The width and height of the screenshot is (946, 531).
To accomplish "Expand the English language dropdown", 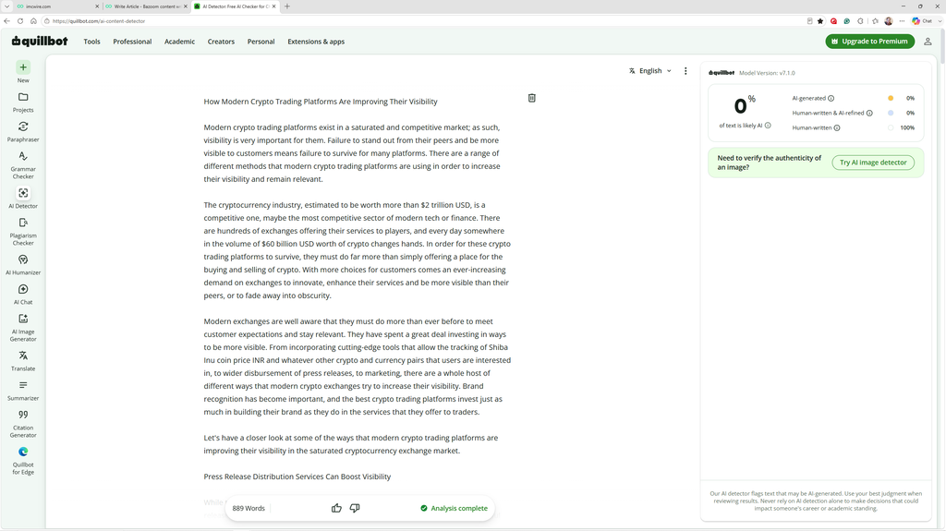I will click(650, 70).
